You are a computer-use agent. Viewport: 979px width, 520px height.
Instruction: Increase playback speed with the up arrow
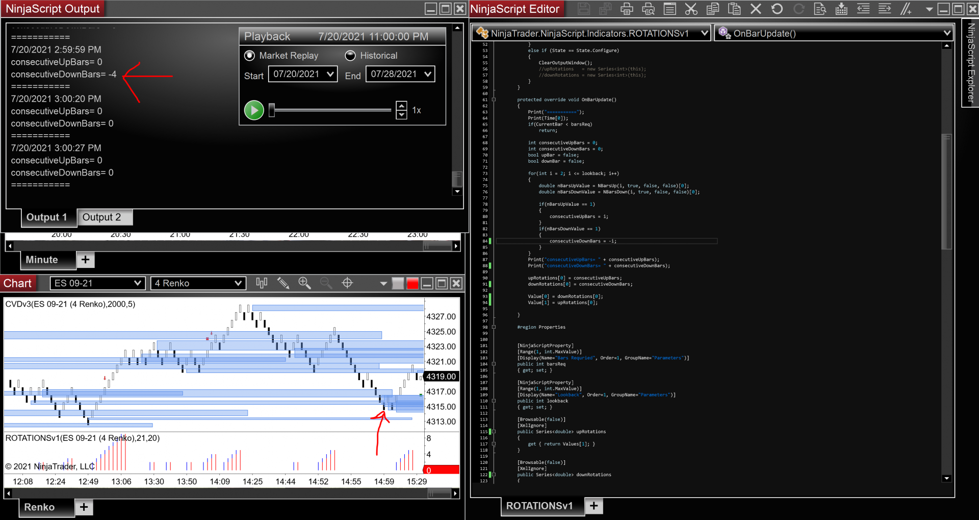pos(402,106)
